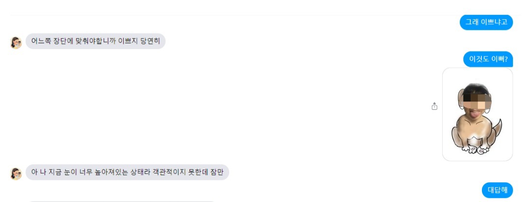Click the word "객관적이지" in the message

[x=162, y=172]
